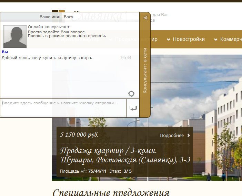The height and width of the screenshot is (196, 242).
Task: Click the arrow icon next to Подробнее
Action: pos(189,136)
